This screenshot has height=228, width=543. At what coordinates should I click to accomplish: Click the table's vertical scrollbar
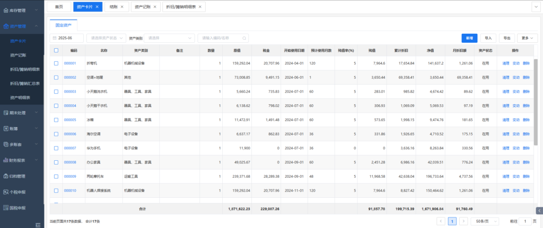(x=536, y=102)
